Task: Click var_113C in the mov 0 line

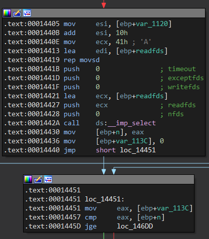Action: click(x=132, y=141)
